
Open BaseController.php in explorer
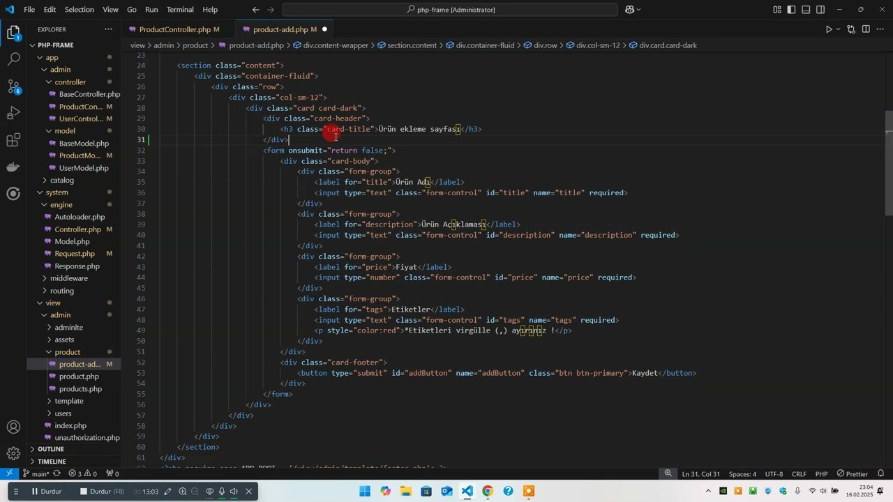(x=89, y=94)
